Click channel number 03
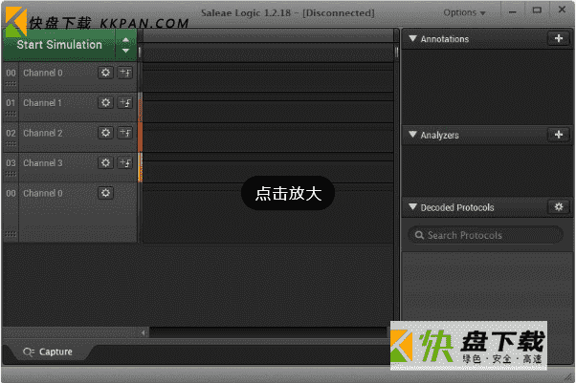Image resolution: width=576 pixels, height=383 pixels. 11,163
